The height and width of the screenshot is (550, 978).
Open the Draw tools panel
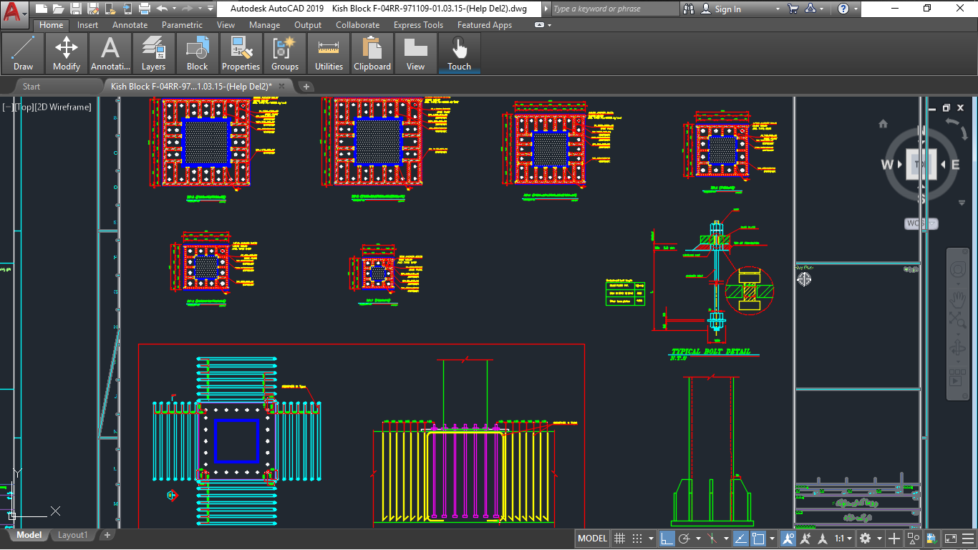coord(23,53)
